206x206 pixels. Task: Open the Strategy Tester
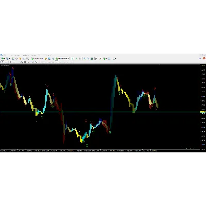pos(27,59)
